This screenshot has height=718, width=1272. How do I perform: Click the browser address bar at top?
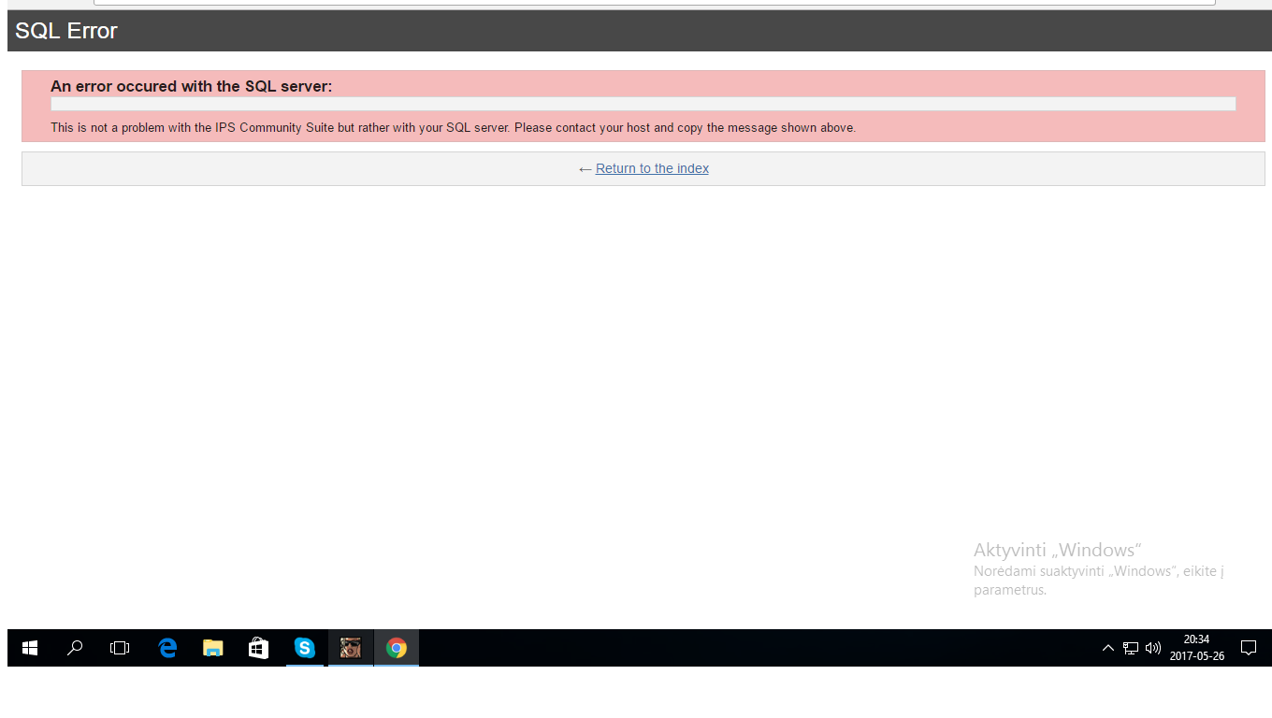(655, 3)
